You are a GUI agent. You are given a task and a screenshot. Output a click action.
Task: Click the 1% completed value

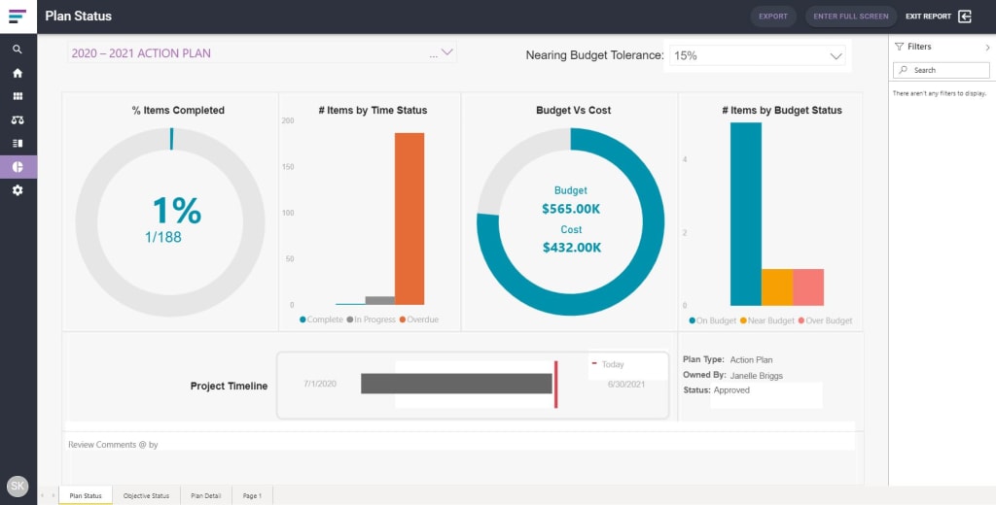pyautogui.click(x=177, y=211)
